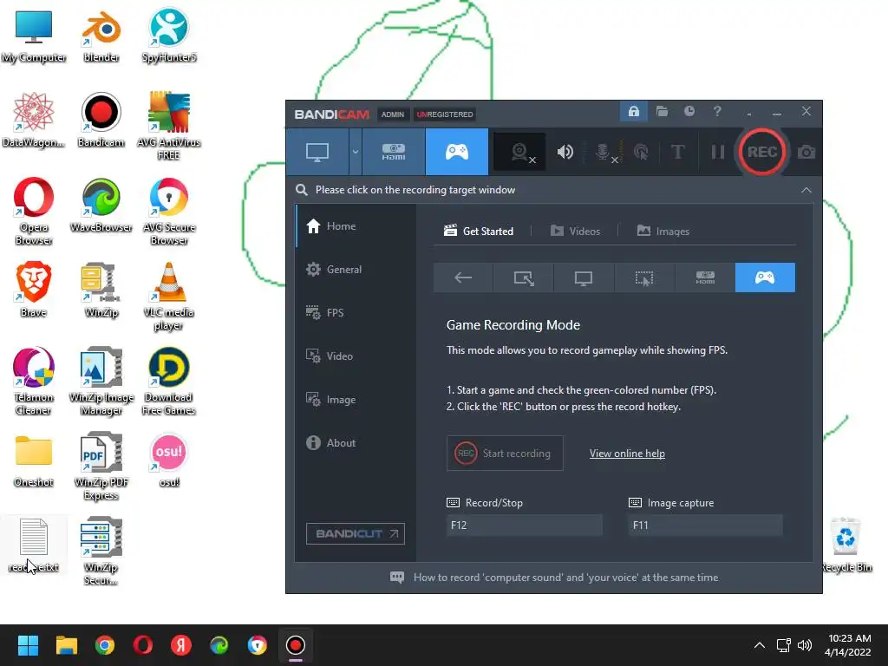This screenshot has height=666, width=888.
Task: Click Image capture hotkey F11 field
Action: pos(706,525)
